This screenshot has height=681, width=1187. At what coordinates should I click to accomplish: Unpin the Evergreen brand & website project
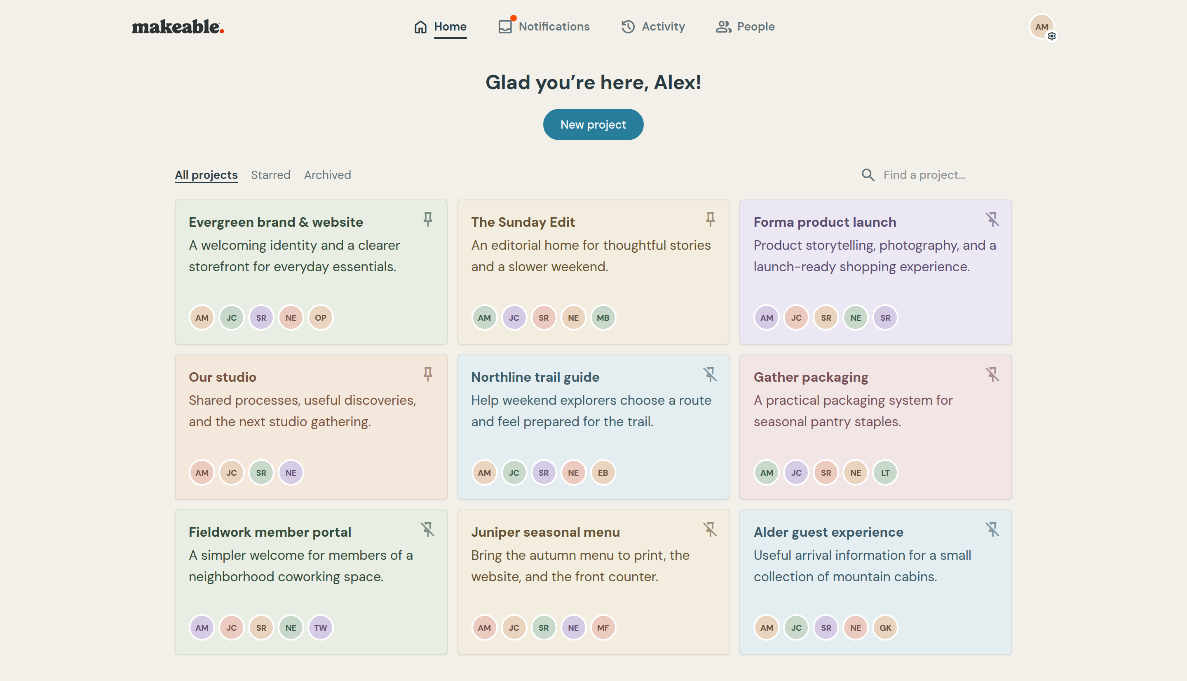pyautogui.click(x=428, y=219)
